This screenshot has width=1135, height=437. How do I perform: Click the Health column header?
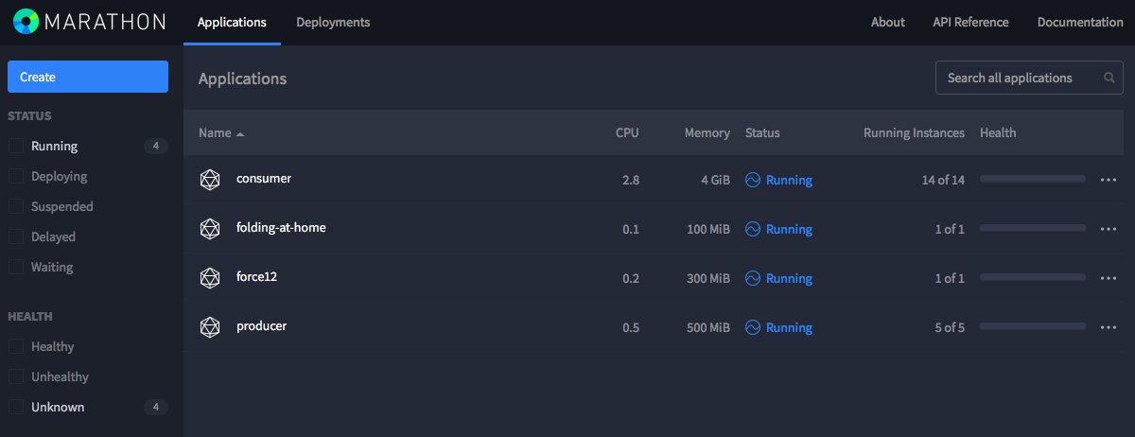click(x=998, y=132)
